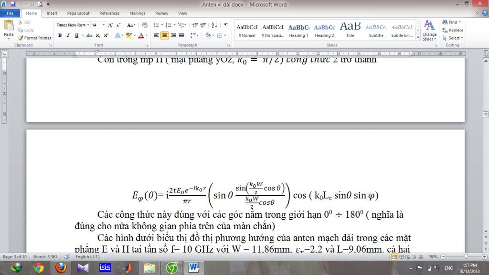489x275 pixels.
Task: Save the document from Quick Access
Action: coord(13,4)
